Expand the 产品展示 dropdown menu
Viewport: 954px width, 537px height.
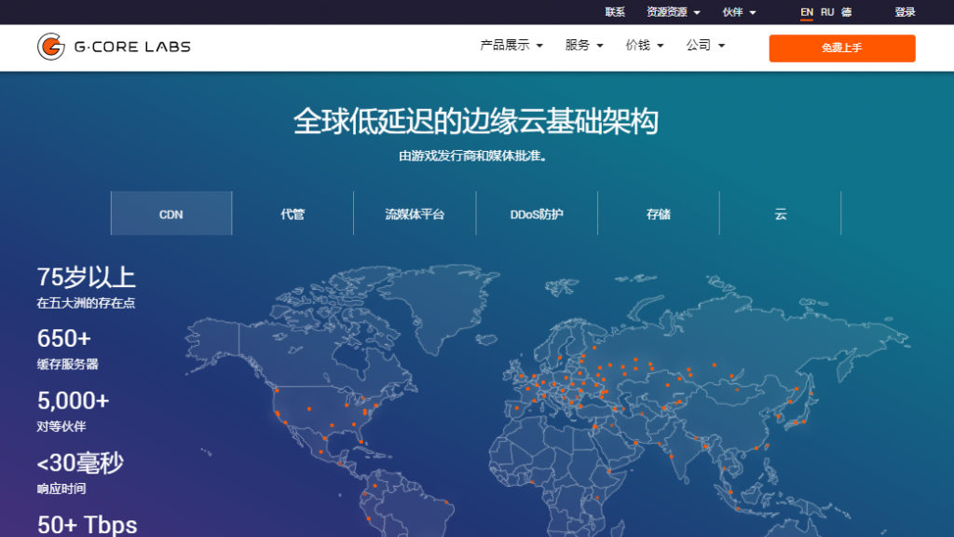(x=511, y=46)
